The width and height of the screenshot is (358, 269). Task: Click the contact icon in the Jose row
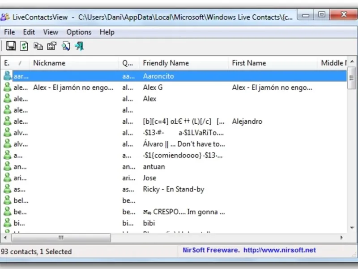(7, 178)
